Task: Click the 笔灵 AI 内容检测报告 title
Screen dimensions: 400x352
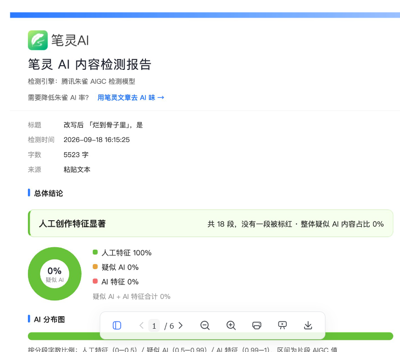Action: (90, 64)
